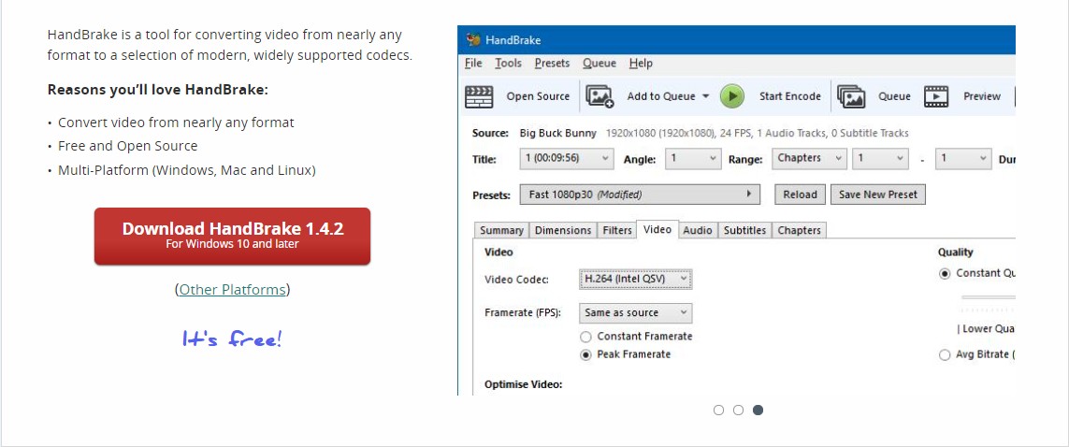Select the Peak Framerate radio button
The width and height of the screenshot is (1069, 447).
585,354
